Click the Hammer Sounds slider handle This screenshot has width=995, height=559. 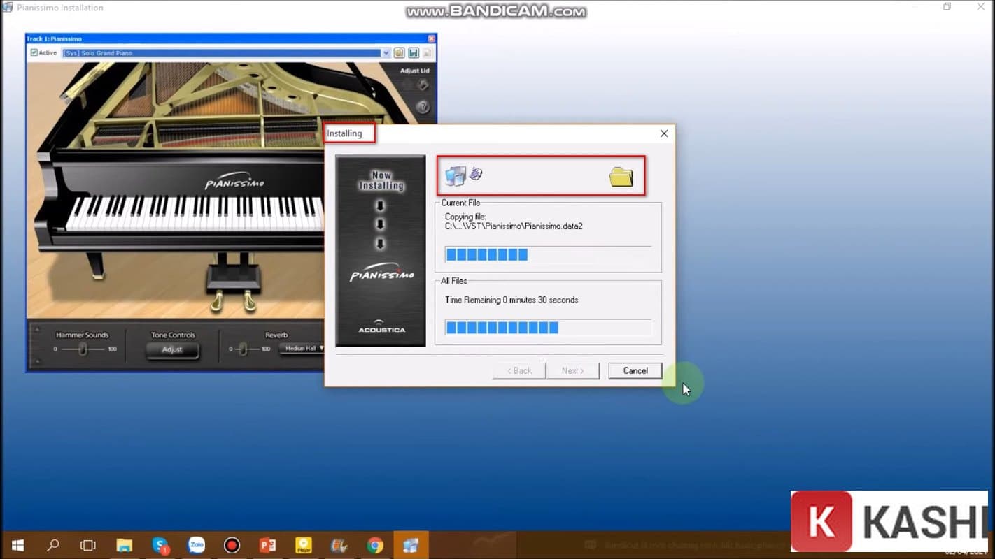(x=83, y=349)
